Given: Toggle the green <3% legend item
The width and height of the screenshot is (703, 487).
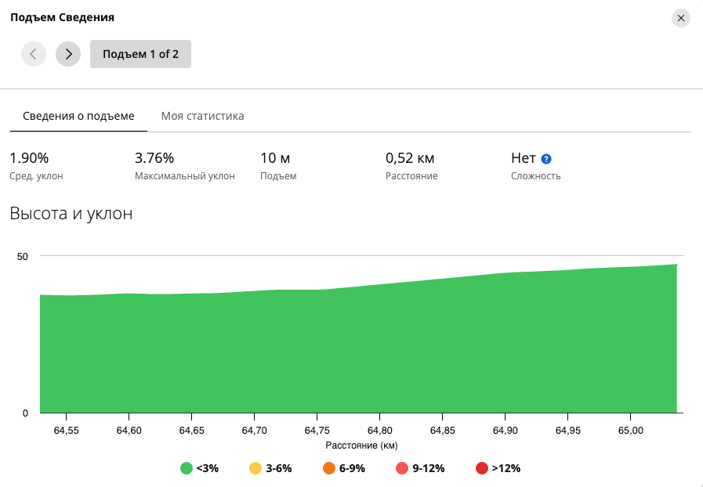Looking at the screenshot, I should pos(199,468).
